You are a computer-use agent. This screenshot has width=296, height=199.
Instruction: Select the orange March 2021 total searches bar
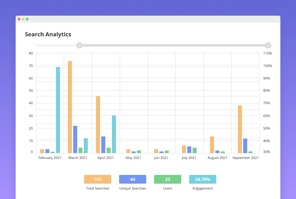point(70,106)
